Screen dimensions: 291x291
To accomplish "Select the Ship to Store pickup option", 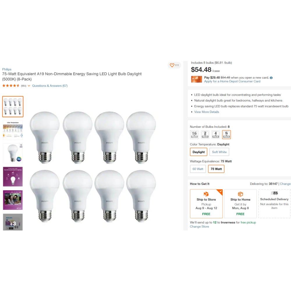I will tap(206, 204).
